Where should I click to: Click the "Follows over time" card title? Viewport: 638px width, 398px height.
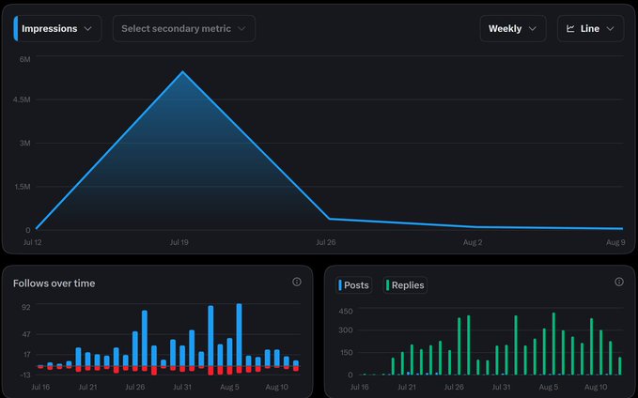(54, 283)
